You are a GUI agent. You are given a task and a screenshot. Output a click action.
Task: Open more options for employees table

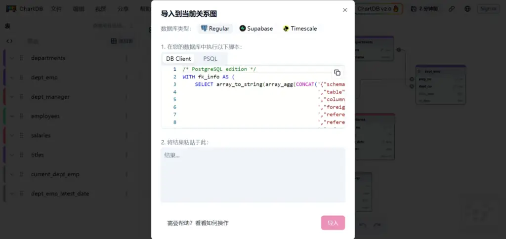pos(126,116)
